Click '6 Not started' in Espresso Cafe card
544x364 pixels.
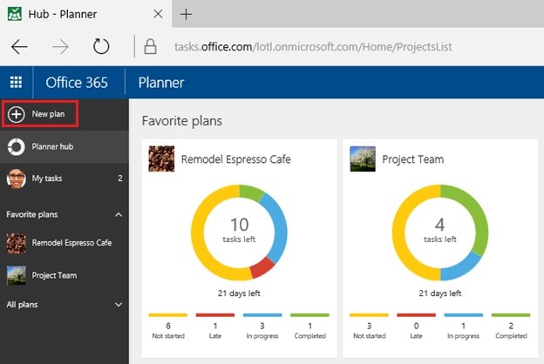pyautogui.click(x=168, y=331)
